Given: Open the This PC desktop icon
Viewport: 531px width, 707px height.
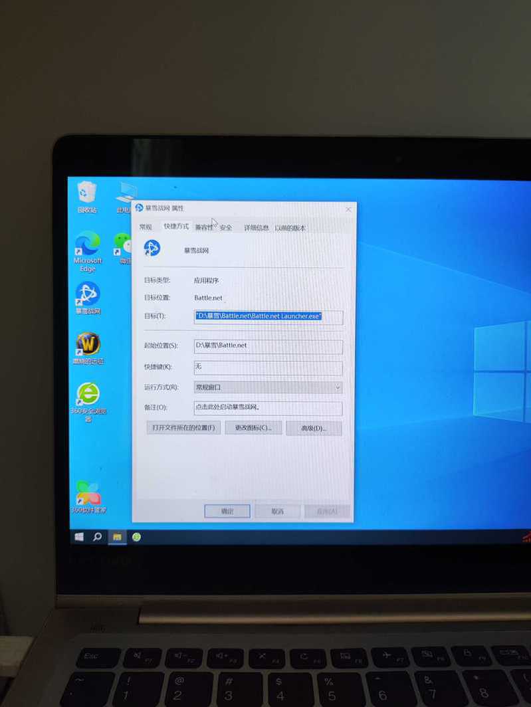Looking at the screenshot, I should point(125,197).
